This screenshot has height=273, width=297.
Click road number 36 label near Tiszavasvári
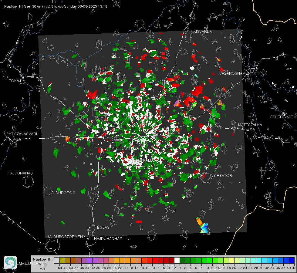19,140
